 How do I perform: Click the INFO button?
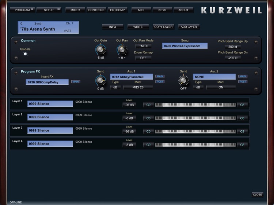pyautogui.click(x=113, y=27)
